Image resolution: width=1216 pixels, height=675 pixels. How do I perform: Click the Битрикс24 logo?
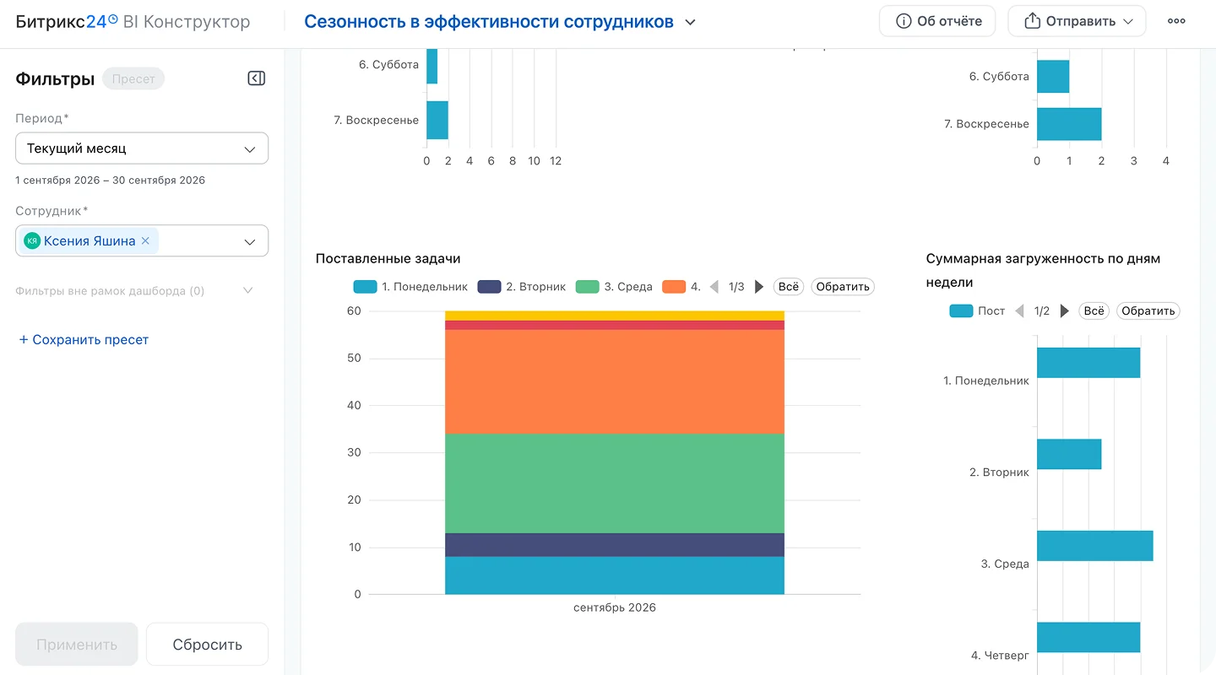tap(67, 22)
